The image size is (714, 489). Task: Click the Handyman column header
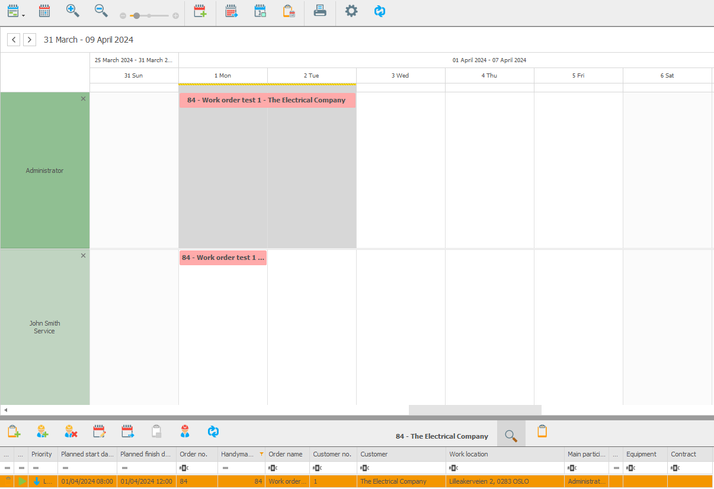pos(241,454)
